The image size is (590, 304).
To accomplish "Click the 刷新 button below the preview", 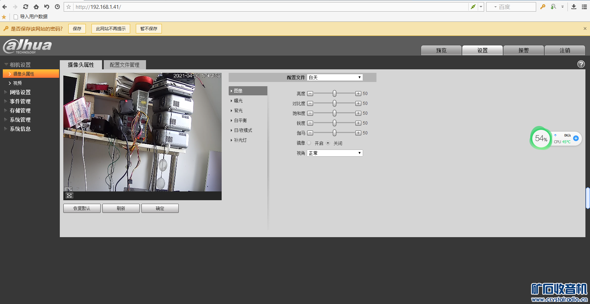I will click(121, 208).
